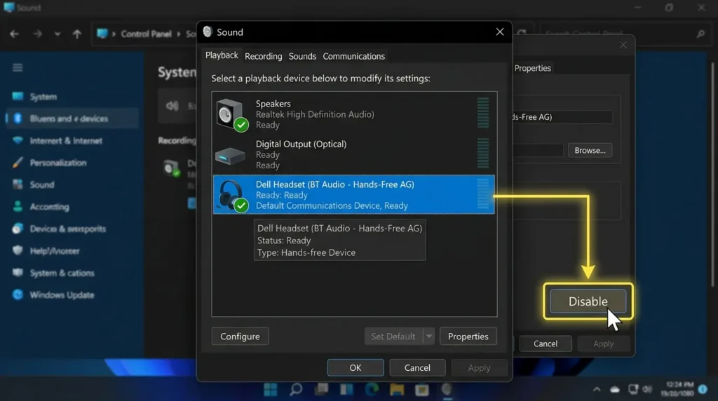Screen dimensions: 718x401
Task: Confirm the Sound dialog with OK
Action: pyautogui.click(x=355, y=367)
